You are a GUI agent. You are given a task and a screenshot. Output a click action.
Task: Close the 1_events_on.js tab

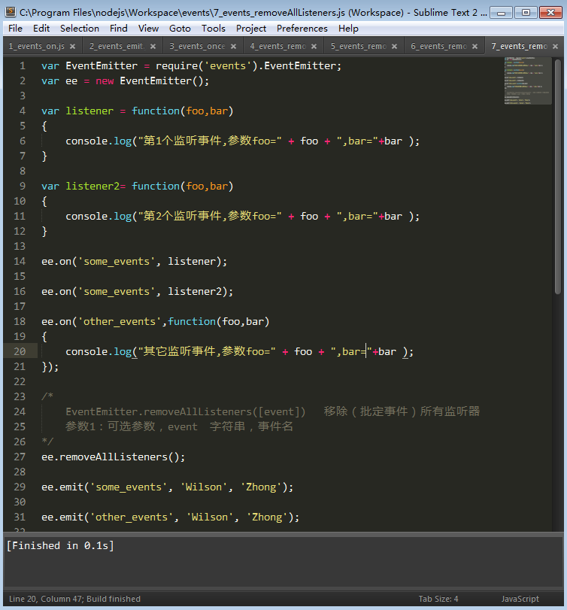(x=73, y=47)
